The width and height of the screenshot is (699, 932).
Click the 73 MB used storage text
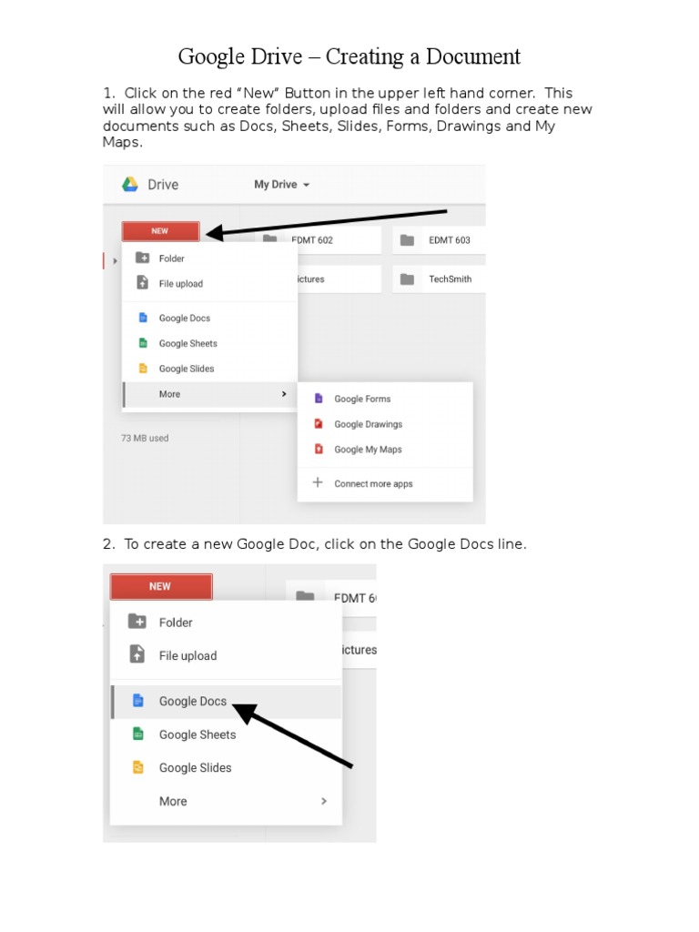[x=145, y=438]
